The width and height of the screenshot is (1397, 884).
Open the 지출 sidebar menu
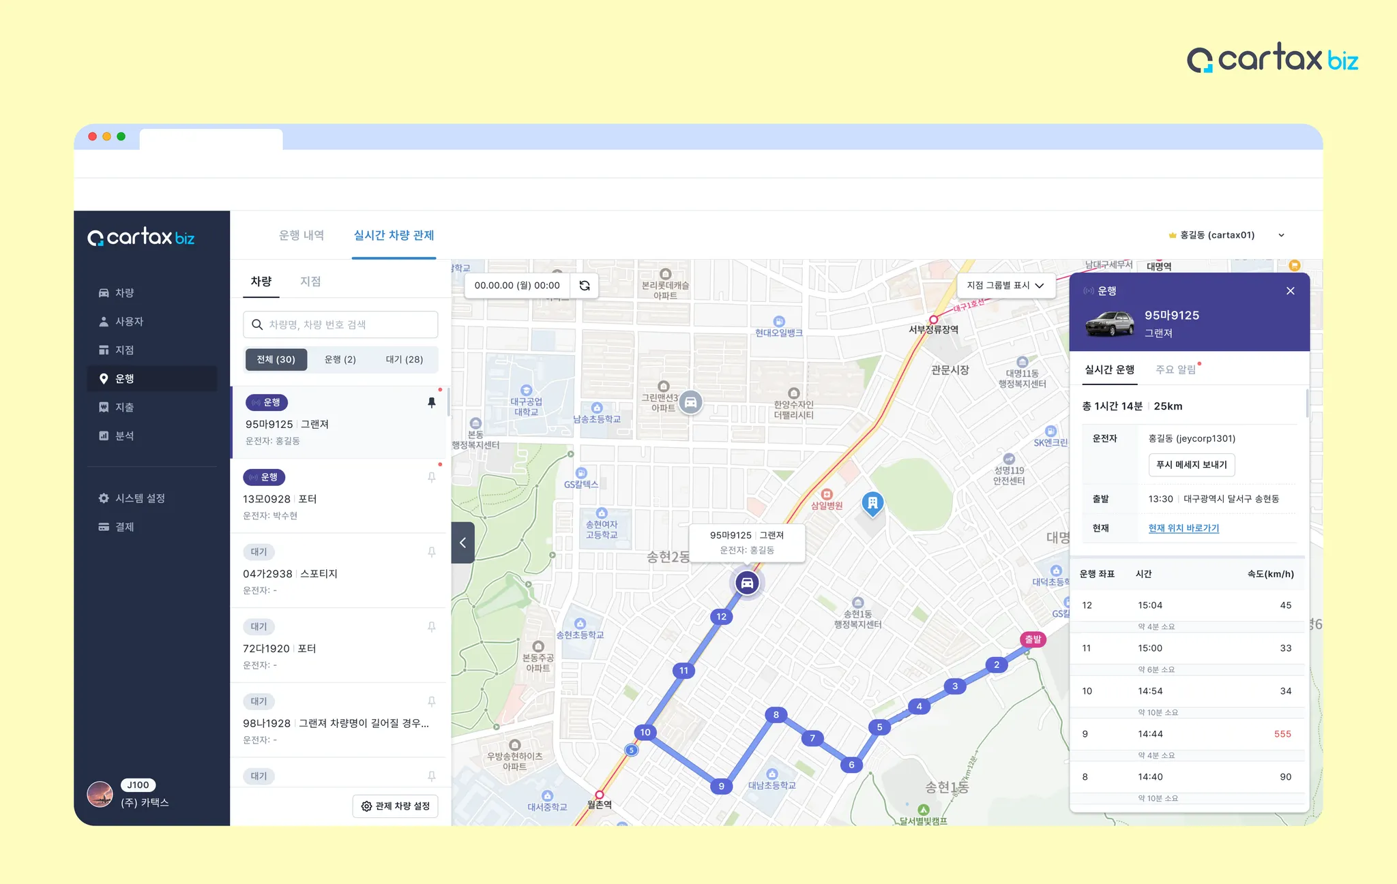(x=124, y=407)
